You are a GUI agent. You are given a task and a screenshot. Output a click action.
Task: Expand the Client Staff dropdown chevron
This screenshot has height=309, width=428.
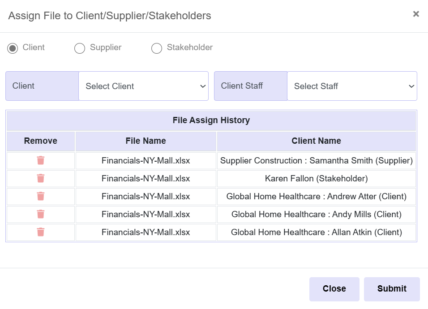pos(411,86)
